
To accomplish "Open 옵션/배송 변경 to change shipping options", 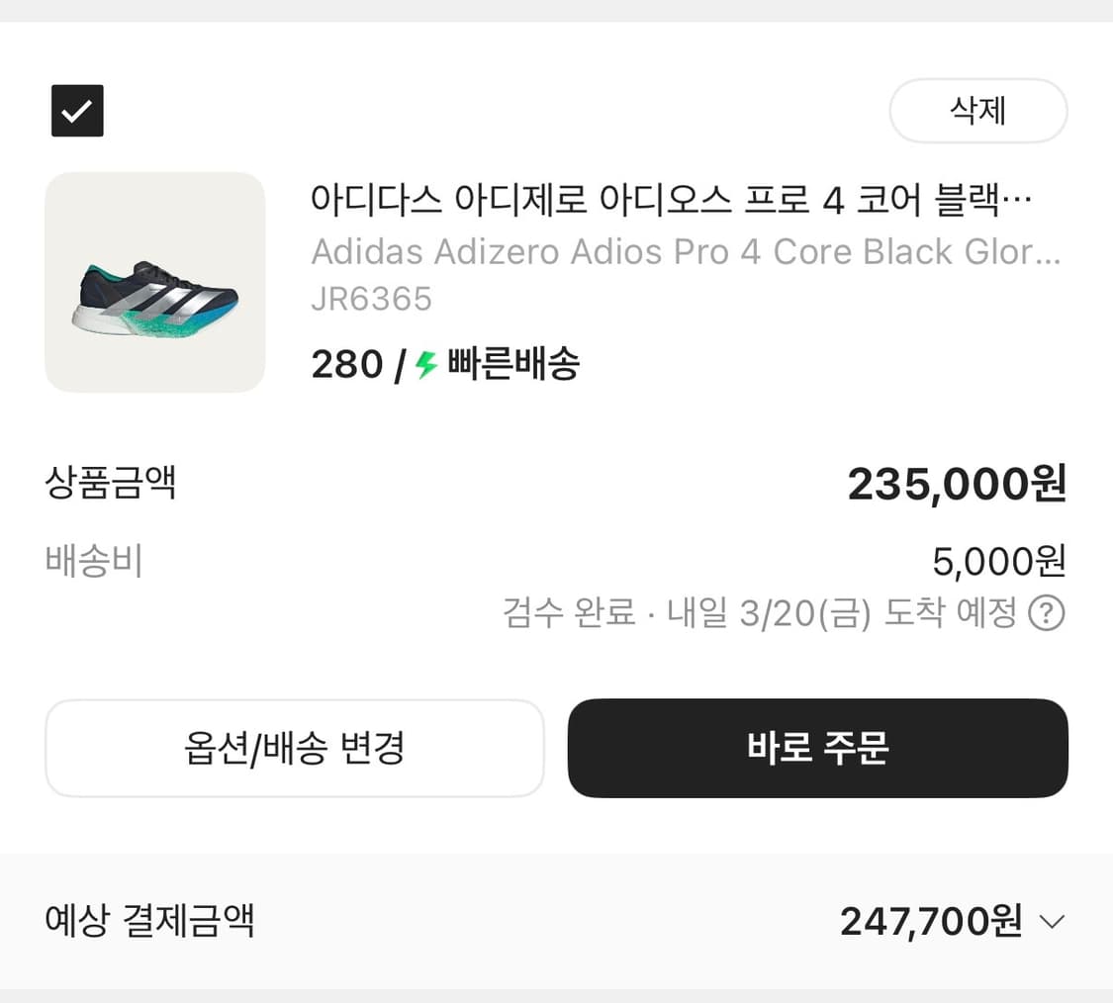I will 294,749.
